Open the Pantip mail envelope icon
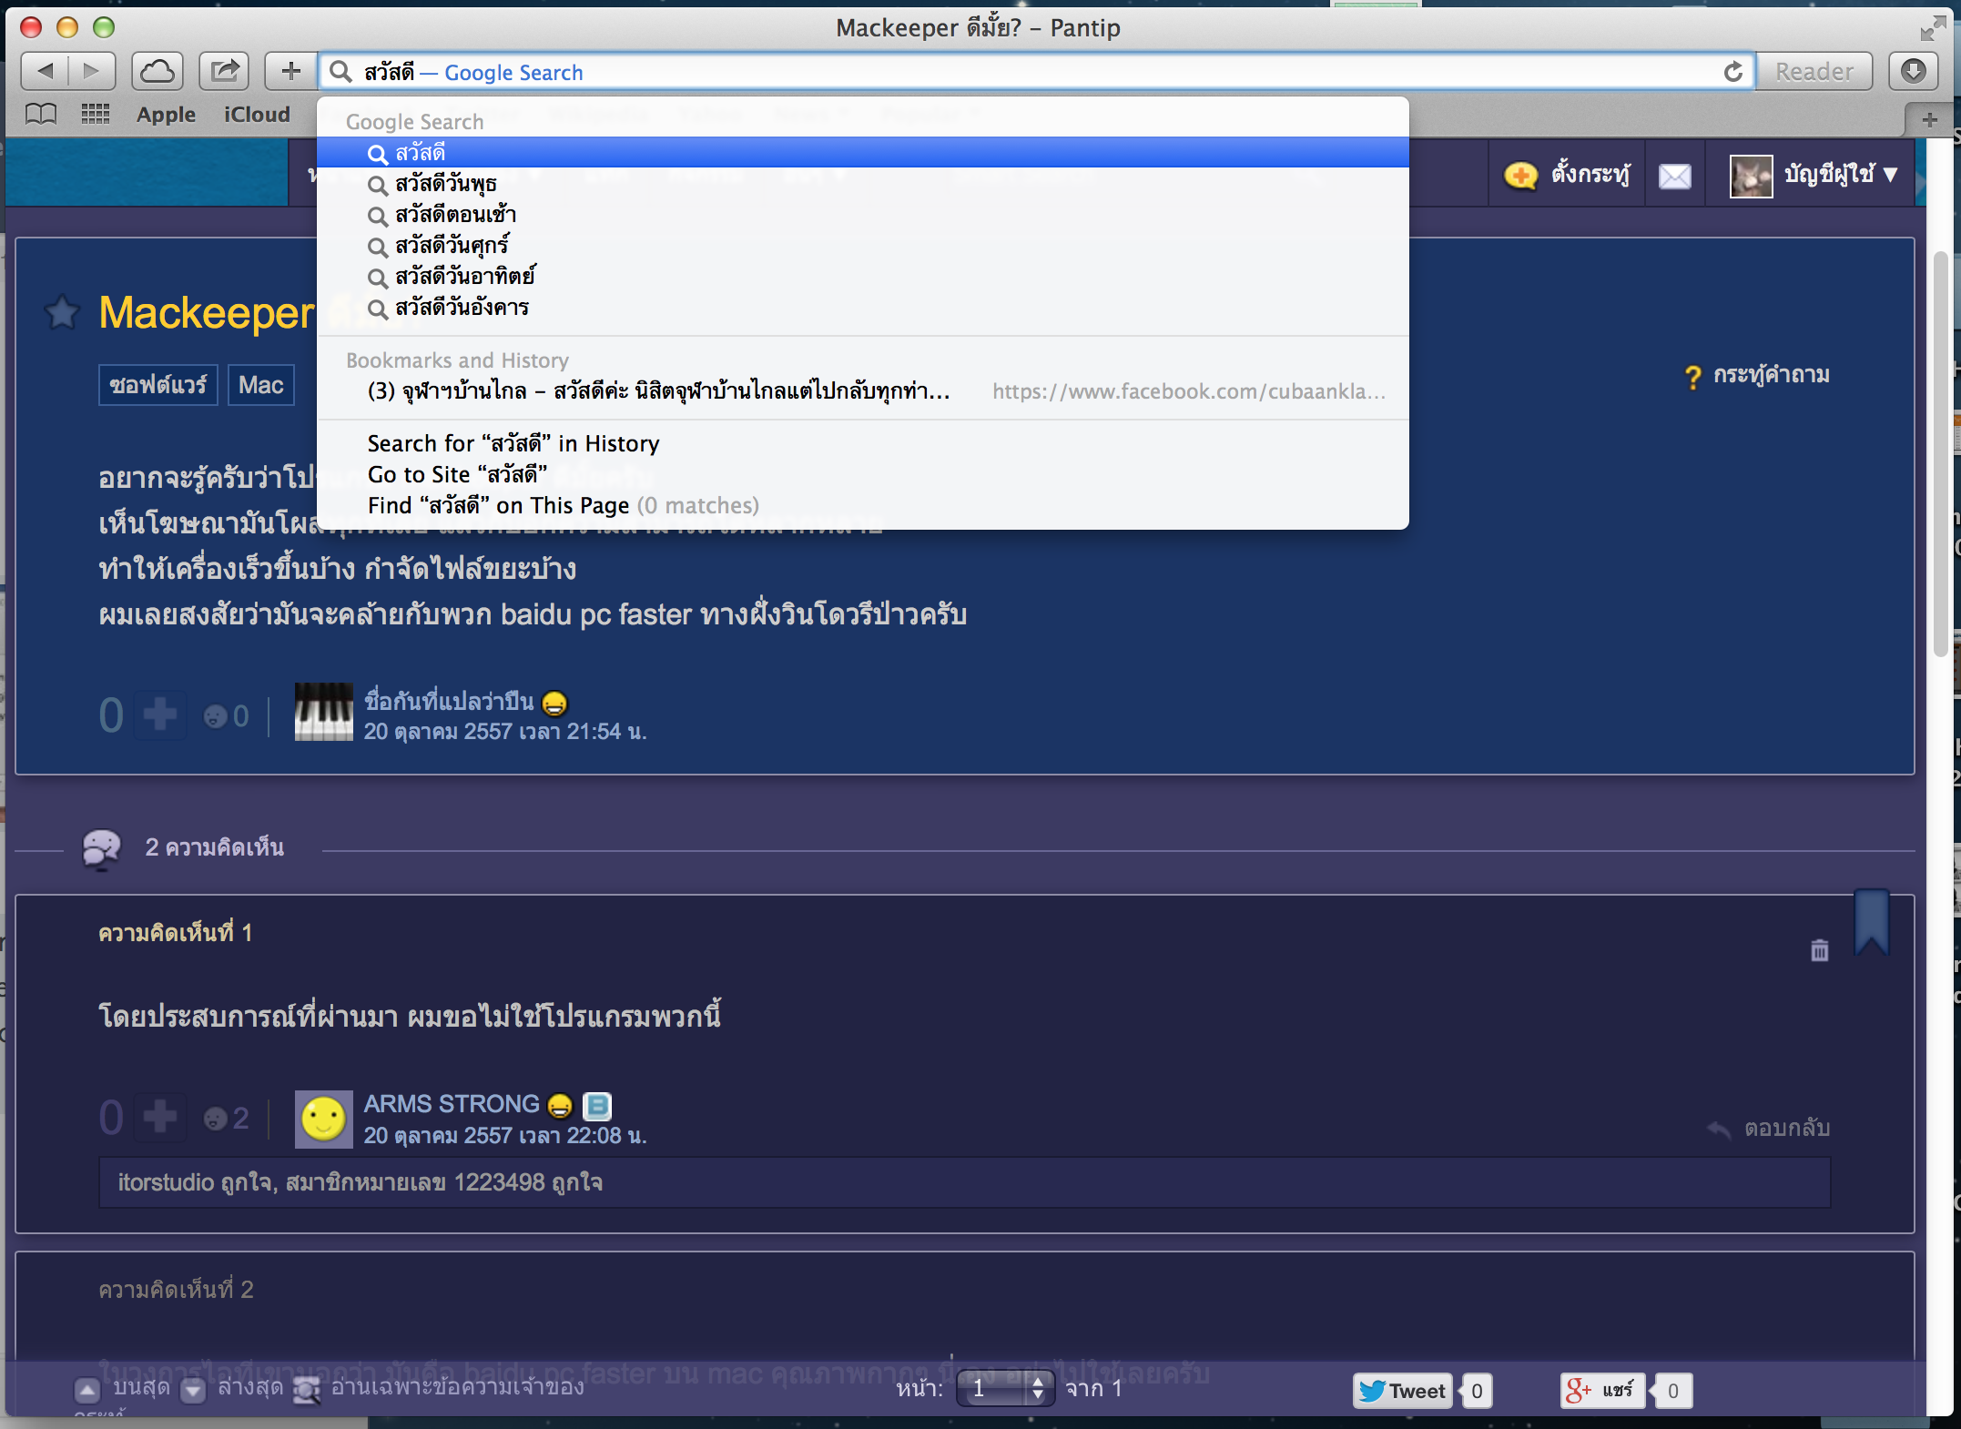1961x1429 pixels. (x=1674, y=175)
